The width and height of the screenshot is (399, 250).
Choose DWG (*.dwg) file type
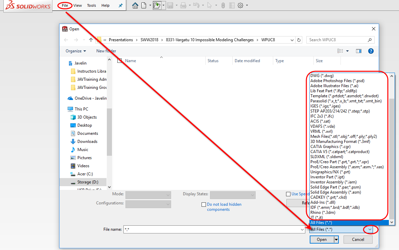(322, 76)
